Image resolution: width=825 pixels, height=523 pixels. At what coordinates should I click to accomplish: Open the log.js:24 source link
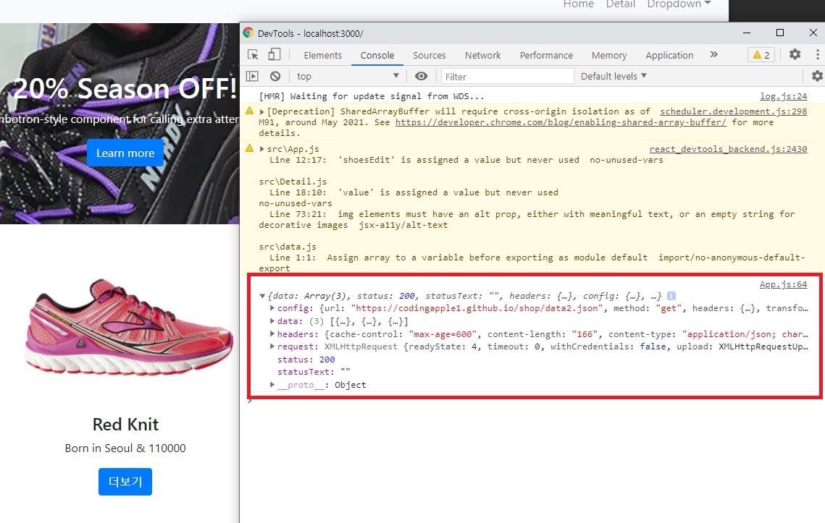(x=783, y=96)
